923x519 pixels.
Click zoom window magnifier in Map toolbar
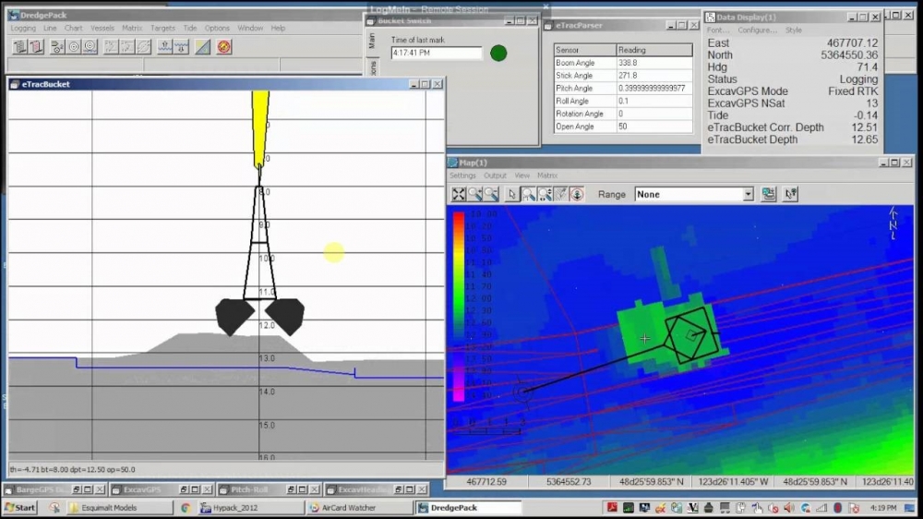(528, 194)
